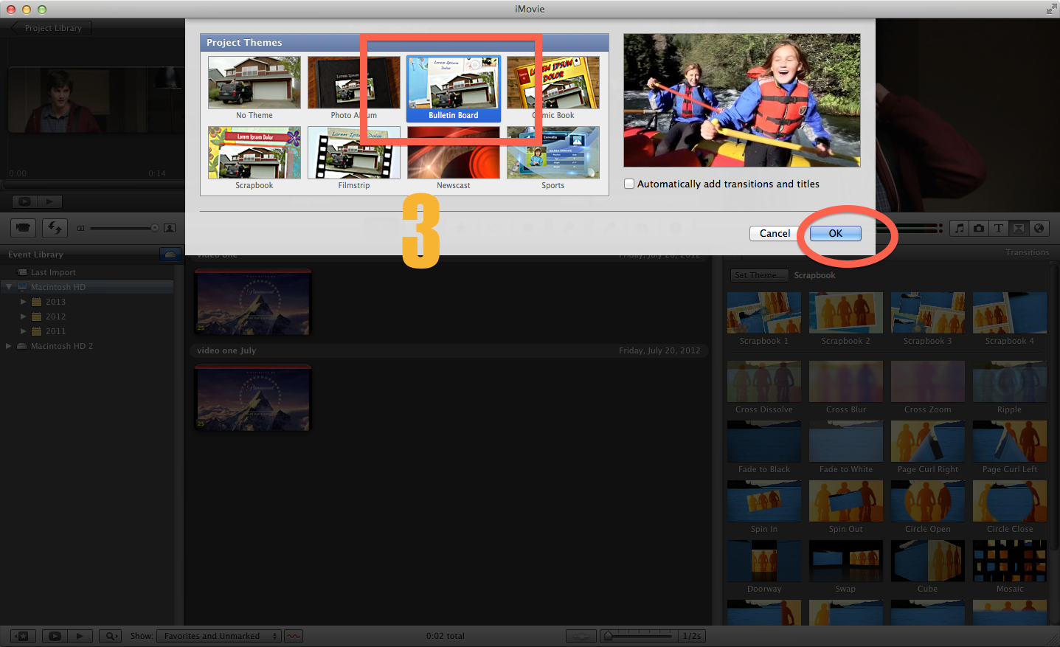Screen dimensions: 1060x647
Task: Select Page Curl Left transition
Action: 1010,441
